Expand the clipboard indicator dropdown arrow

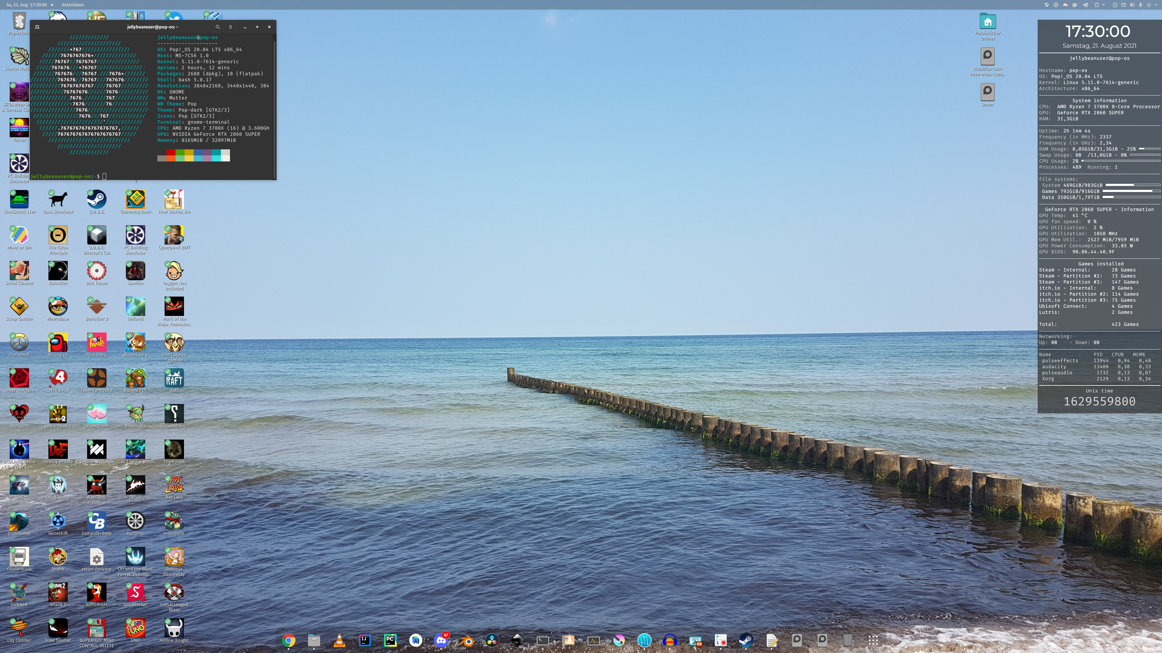1103,5
